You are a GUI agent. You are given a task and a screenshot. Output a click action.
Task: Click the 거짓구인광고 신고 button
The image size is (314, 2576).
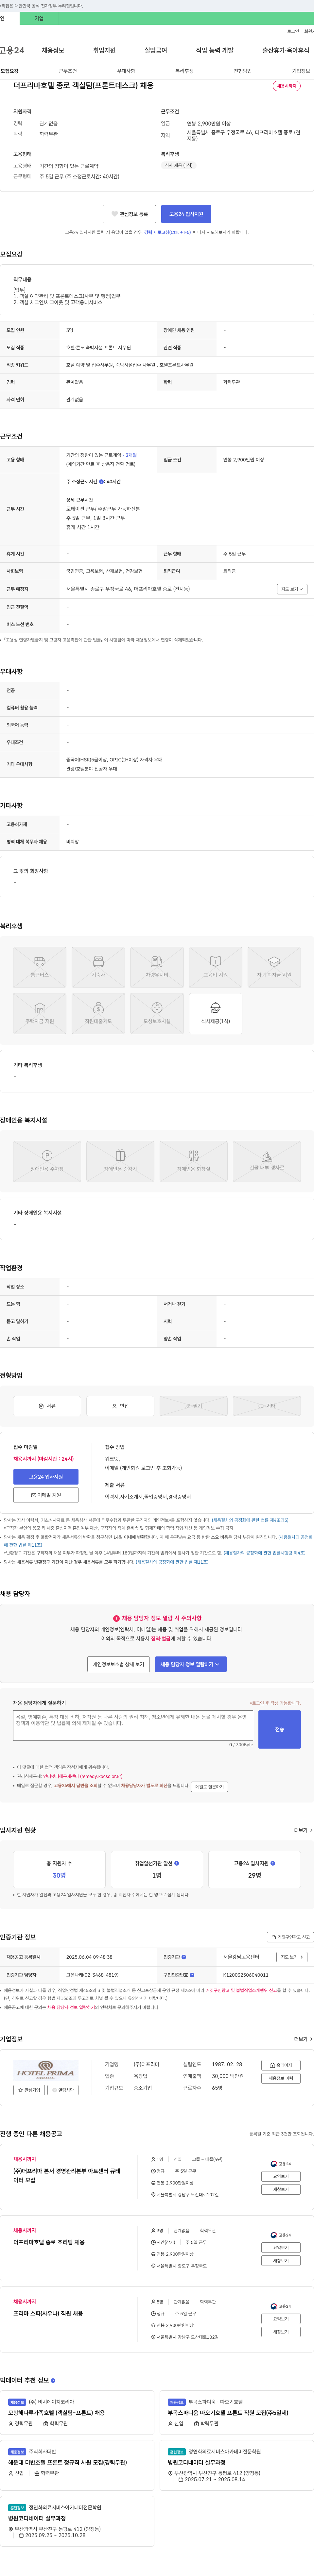click(x=290, y=1937)
